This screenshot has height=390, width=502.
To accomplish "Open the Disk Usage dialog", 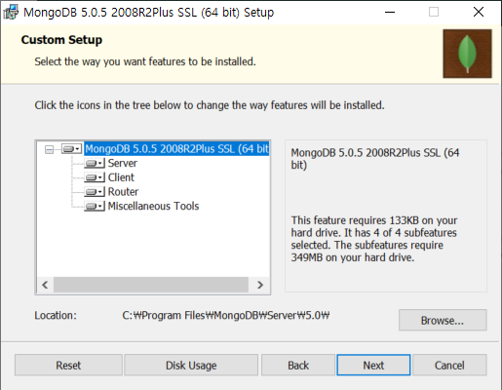I will 191,365.
